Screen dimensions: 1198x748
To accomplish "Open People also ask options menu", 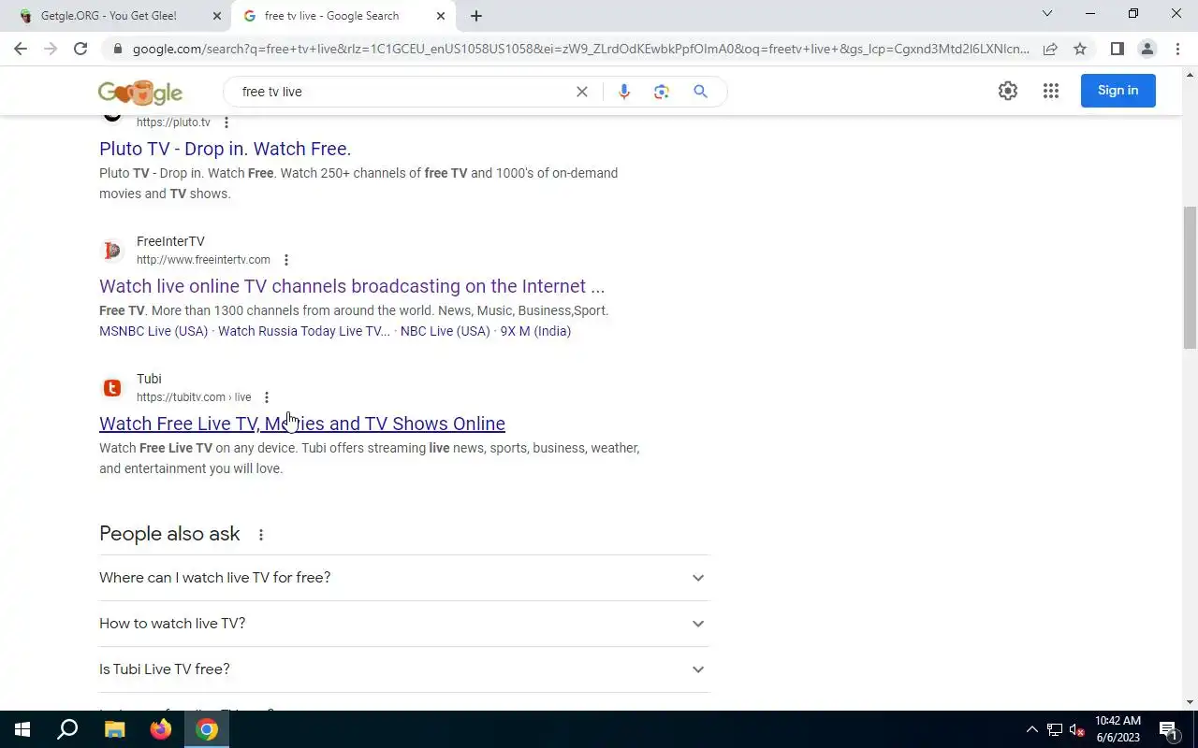I will click(261, 535).
